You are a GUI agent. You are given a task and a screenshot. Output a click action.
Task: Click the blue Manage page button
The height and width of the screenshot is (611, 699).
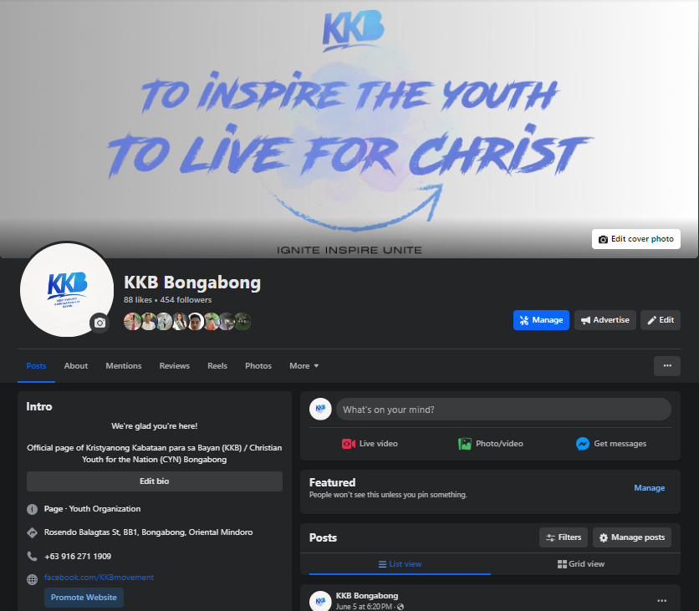[541, 320]
